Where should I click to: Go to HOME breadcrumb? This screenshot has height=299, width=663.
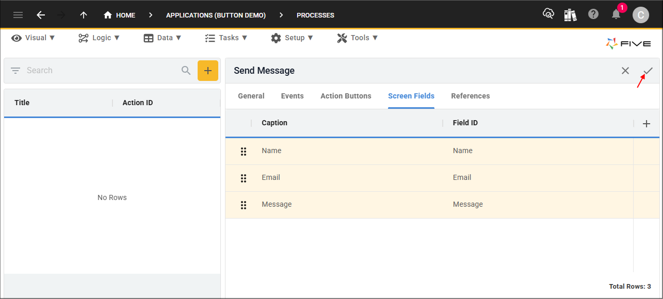[x=119, y=15]
